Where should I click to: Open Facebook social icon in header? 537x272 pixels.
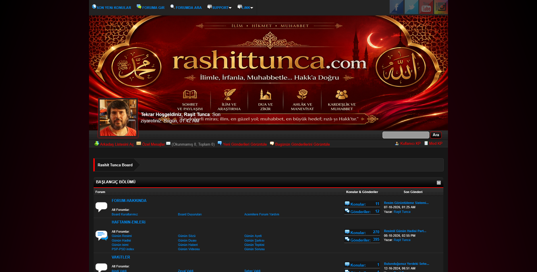click(397, 7)
